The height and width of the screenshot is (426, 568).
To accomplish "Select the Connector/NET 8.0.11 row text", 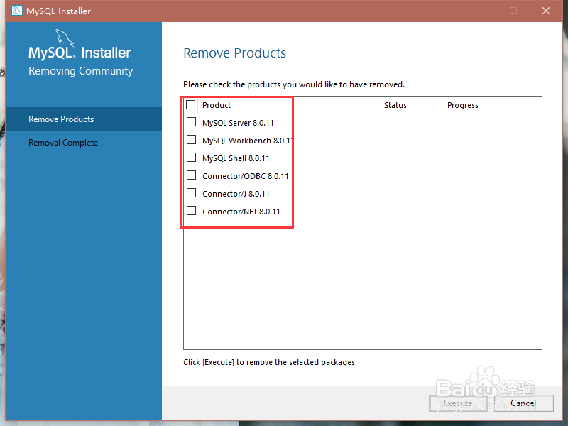I will 241,212.
